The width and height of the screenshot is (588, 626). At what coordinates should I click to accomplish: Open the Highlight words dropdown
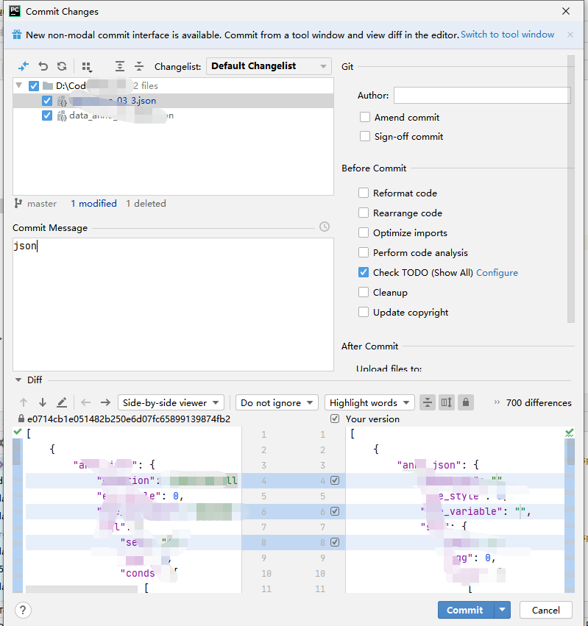click(x=369, y=402)
